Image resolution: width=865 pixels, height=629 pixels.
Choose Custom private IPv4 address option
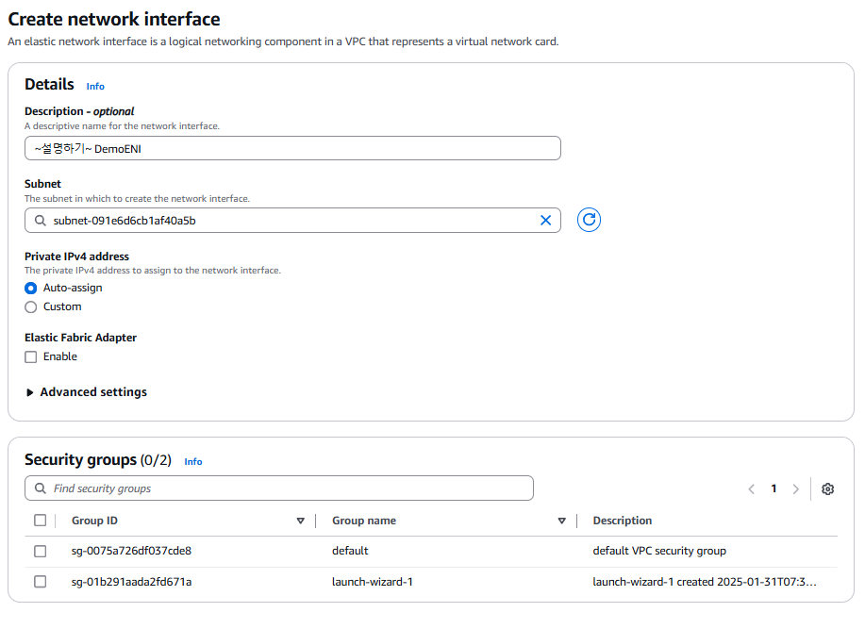point(31,306)
